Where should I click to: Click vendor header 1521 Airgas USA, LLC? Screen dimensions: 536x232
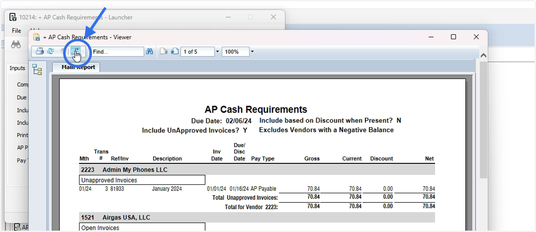[257, 218]
